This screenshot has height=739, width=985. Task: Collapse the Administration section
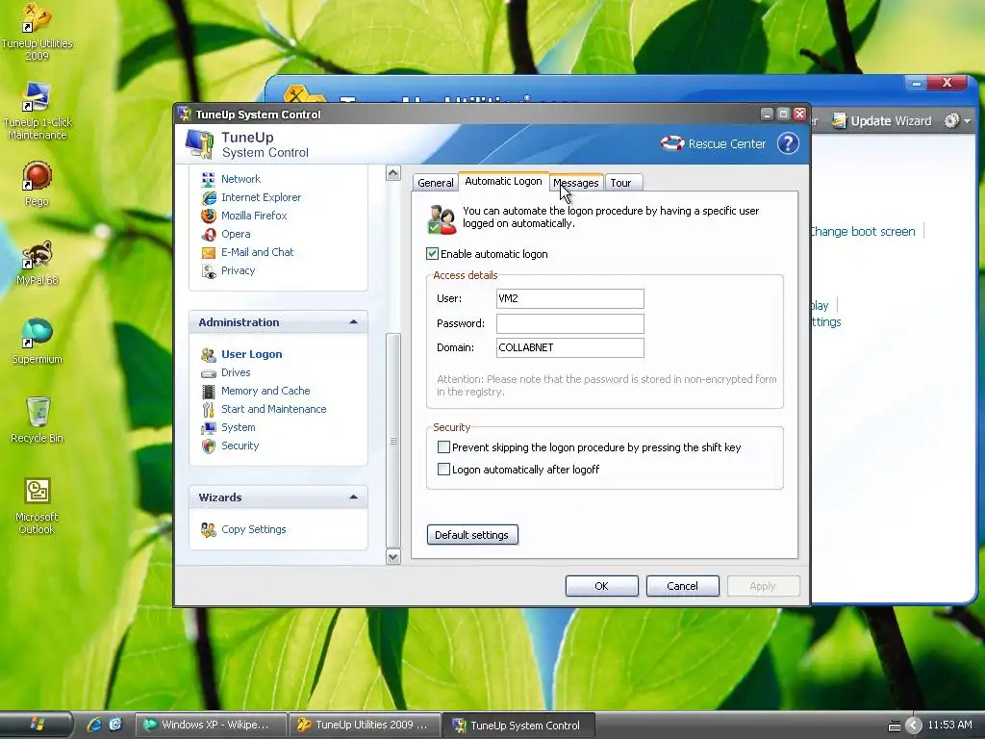coord(354,322)
